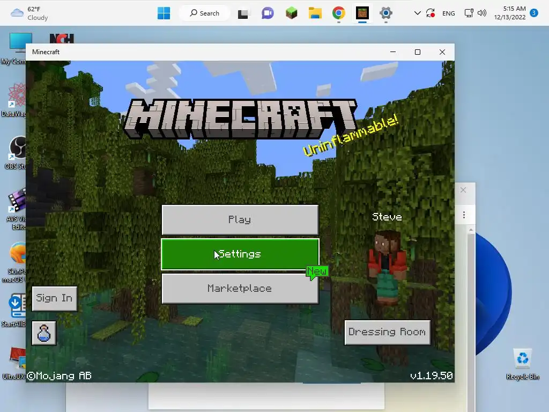Select the DataWag desktop shortcut

coord(13,100)
